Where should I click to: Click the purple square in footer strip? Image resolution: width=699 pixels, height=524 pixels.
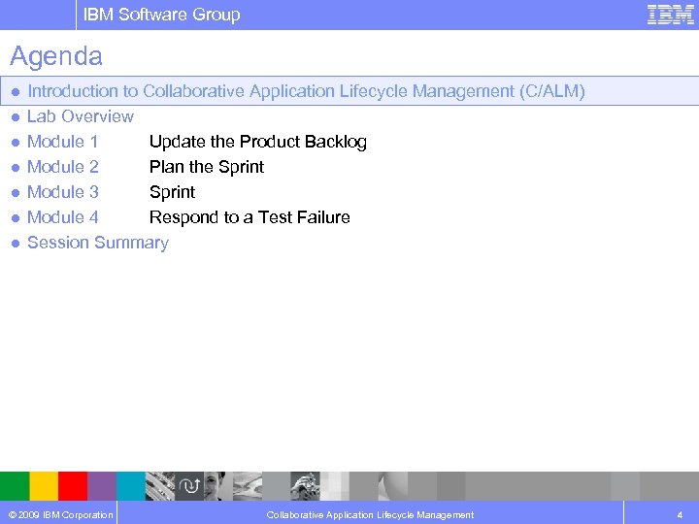(102, 485)
